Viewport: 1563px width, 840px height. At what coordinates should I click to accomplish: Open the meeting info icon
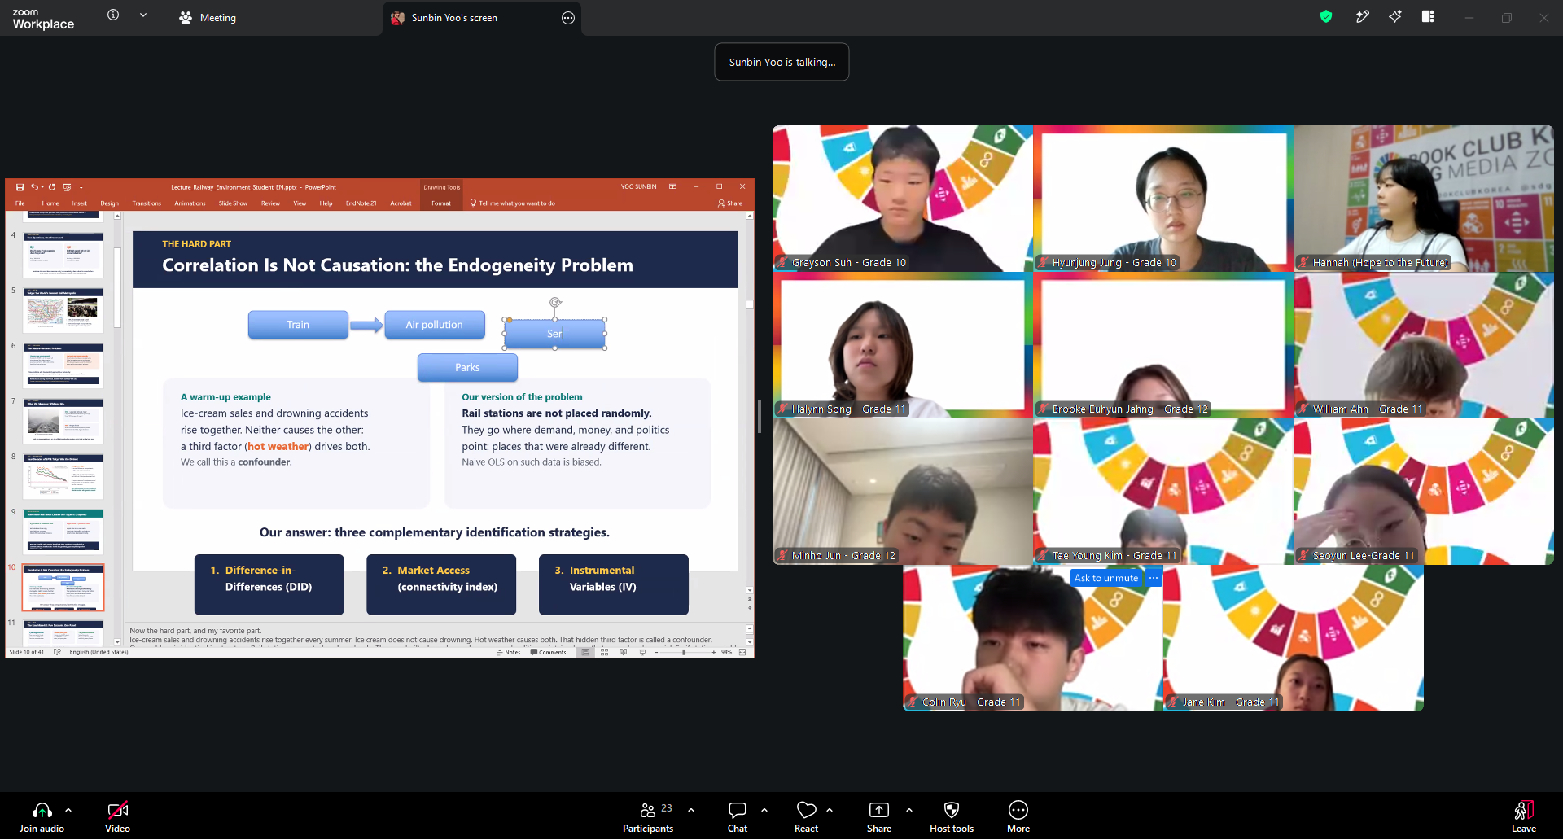point(113,15)
